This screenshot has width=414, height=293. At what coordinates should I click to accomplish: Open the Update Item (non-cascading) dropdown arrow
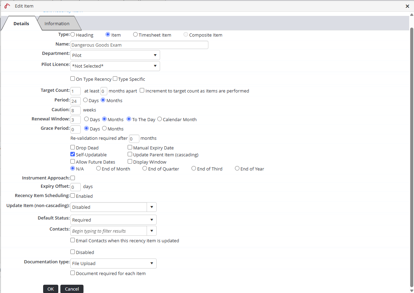(x=151, y=207)
